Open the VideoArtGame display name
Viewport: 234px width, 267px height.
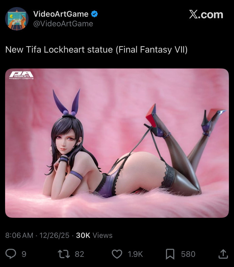[x=61, y=14]
